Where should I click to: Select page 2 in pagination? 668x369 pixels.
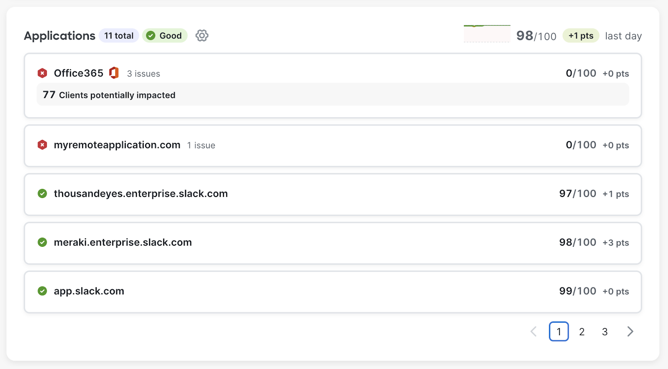tap(582, 331)
